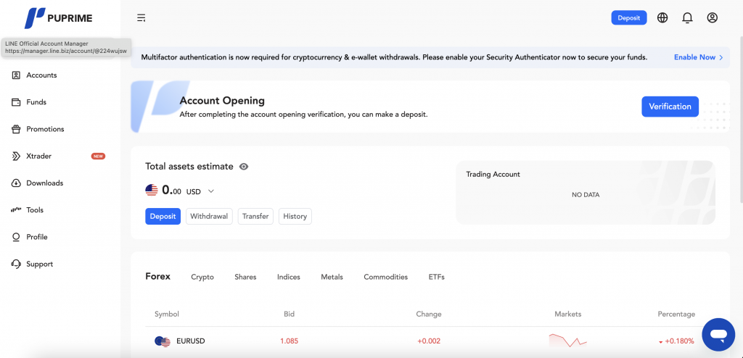Click the PUPRIME logo
Screen dimensions: 743x358
[x=59, y=18]
